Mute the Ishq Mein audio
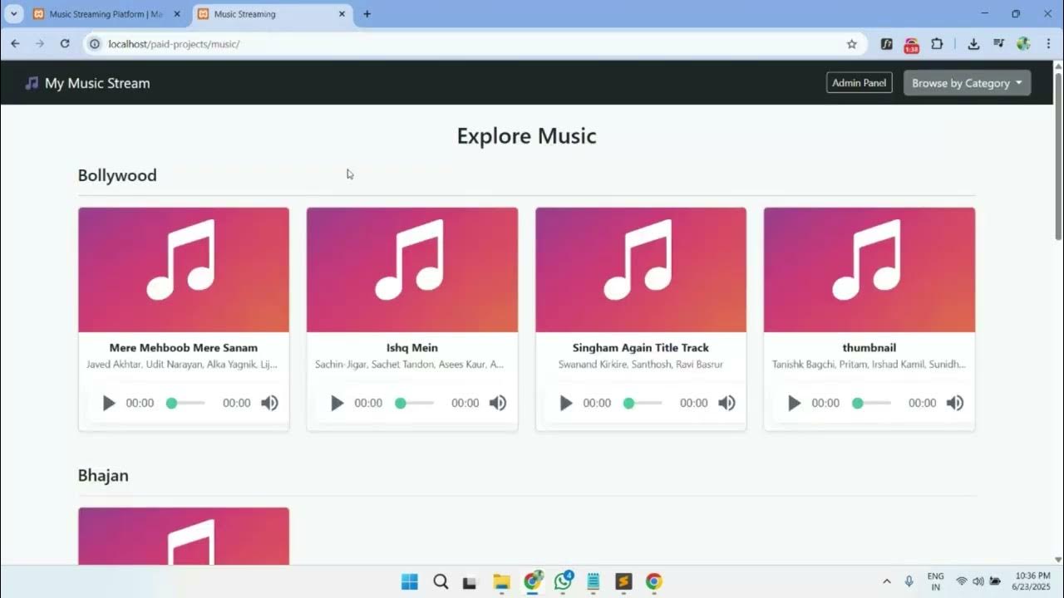This screenshot has height=598, width=1064. [498, 403]
